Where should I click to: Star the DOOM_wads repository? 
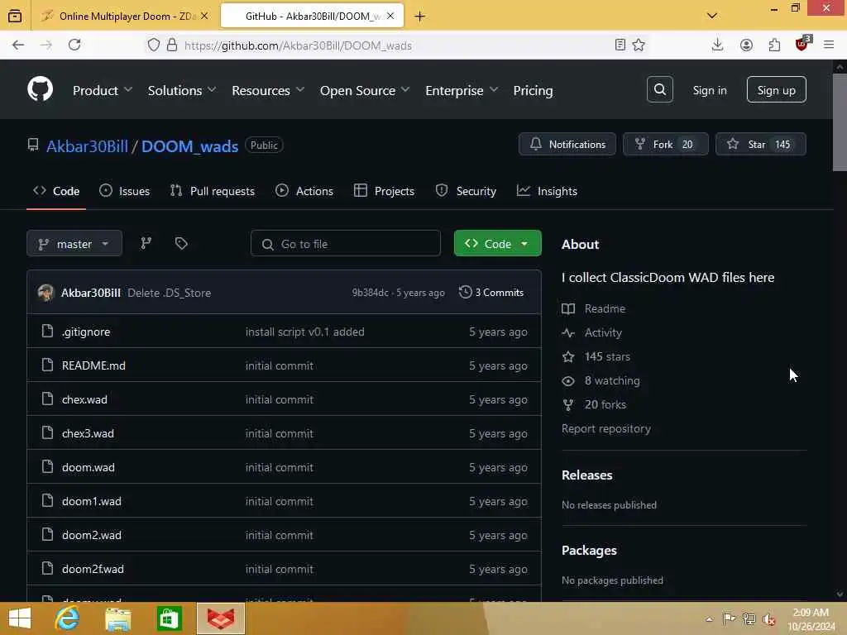coord(761,144)
